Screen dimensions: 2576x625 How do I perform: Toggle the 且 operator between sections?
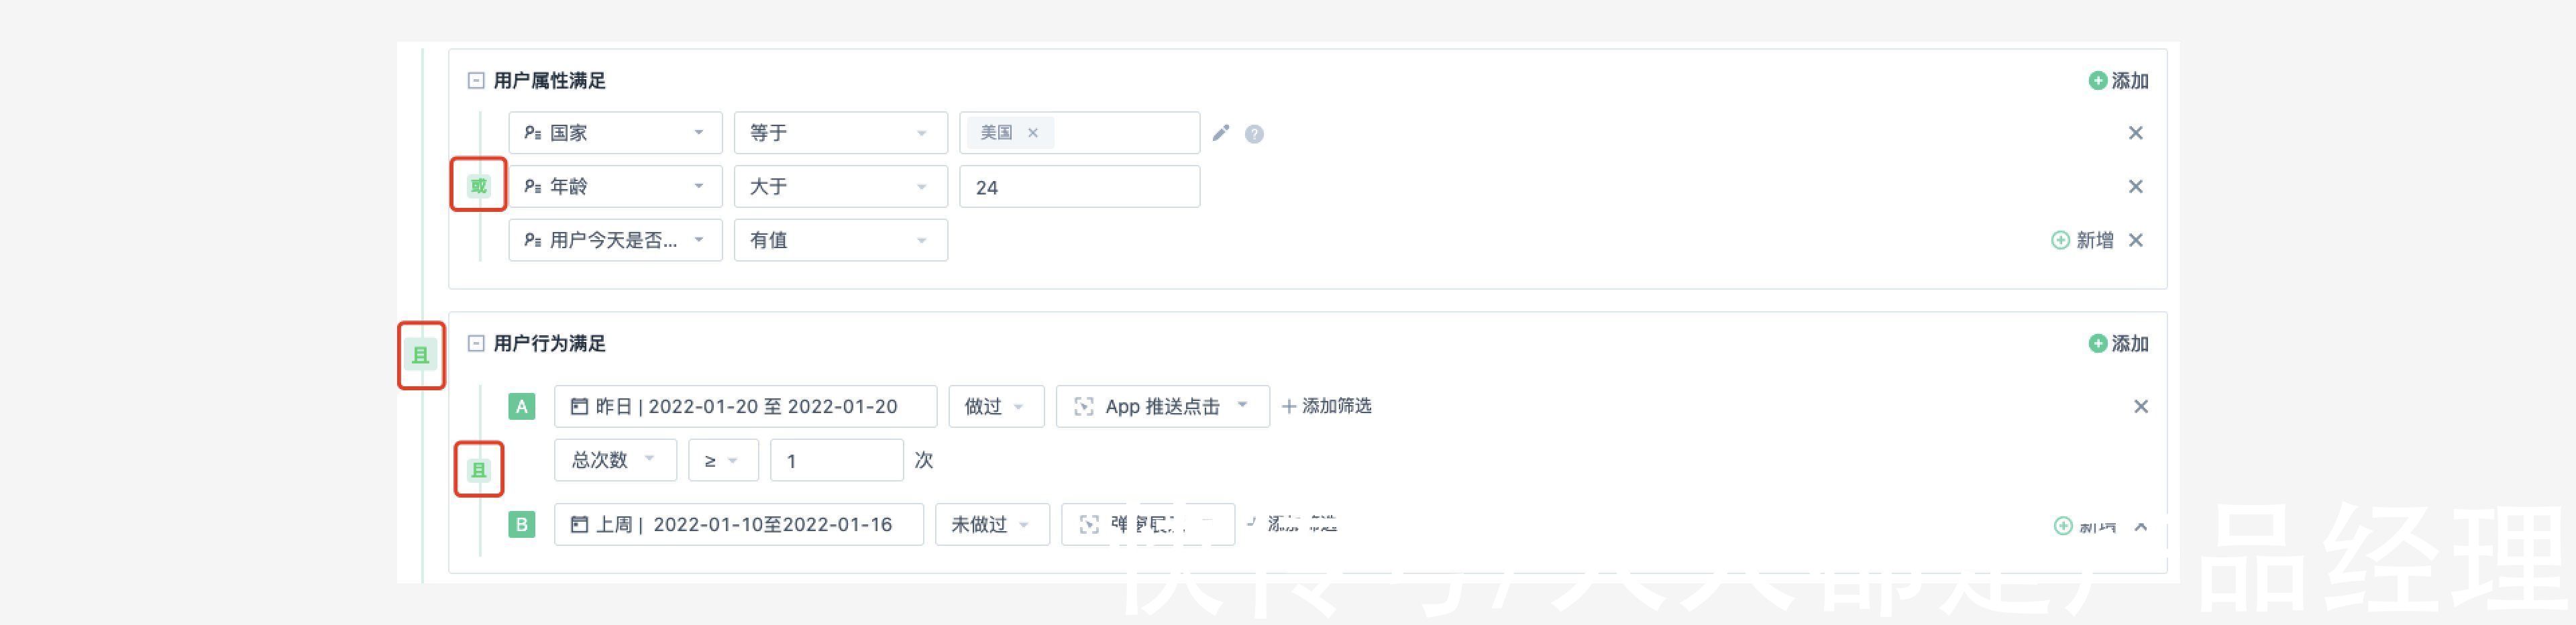(x=421, y=355)
